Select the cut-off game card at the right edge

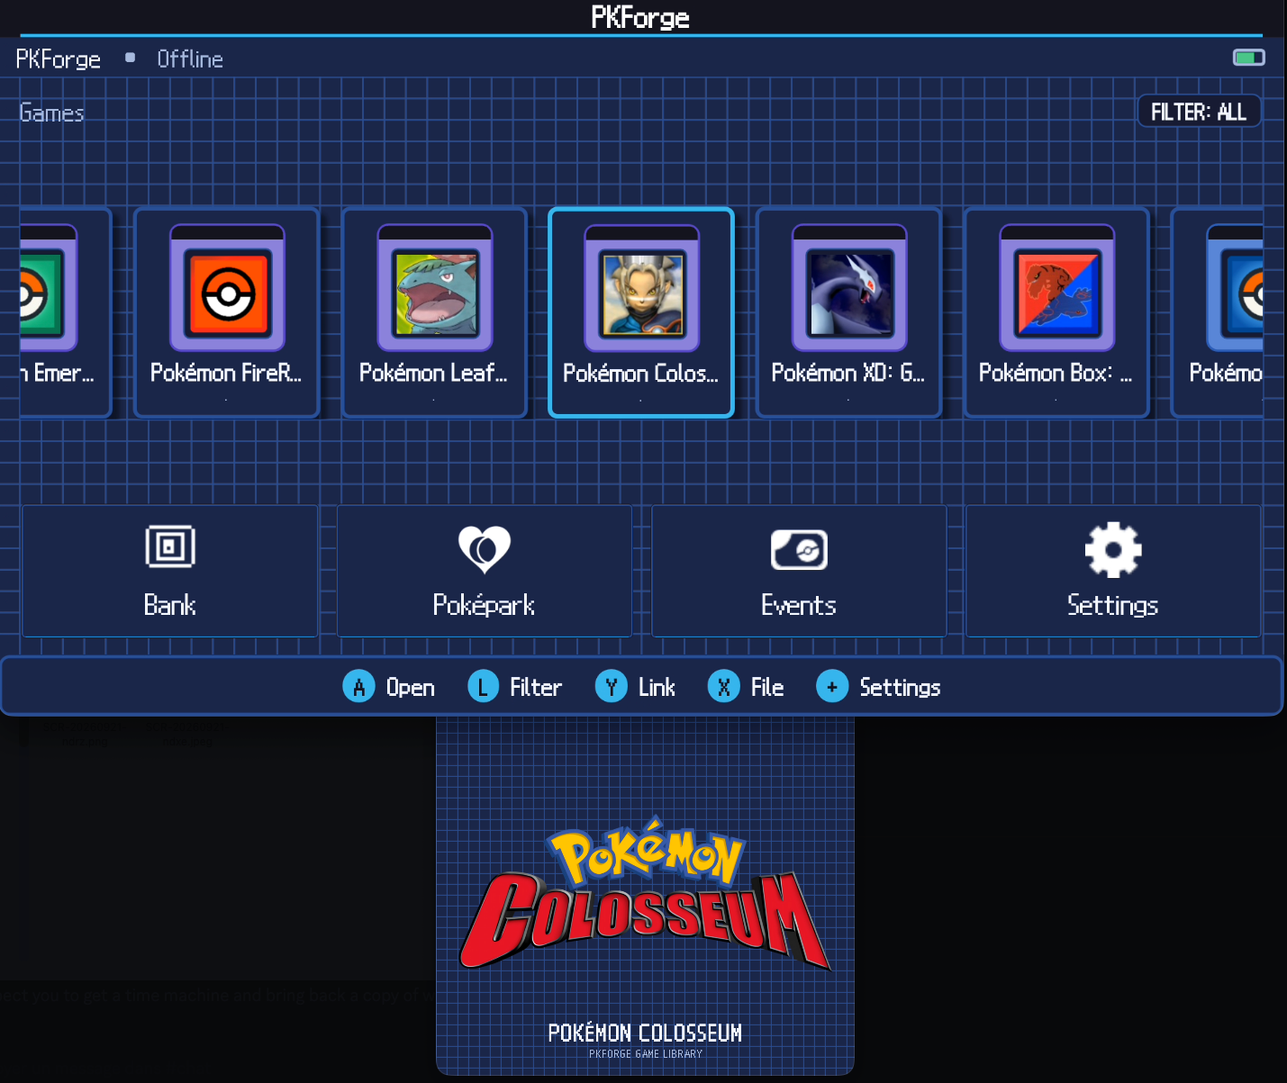(1217, 312)
